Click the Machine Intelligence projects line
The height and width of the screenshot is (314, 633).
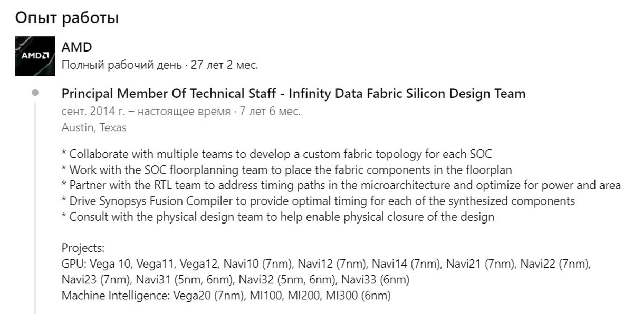[226, 295]
